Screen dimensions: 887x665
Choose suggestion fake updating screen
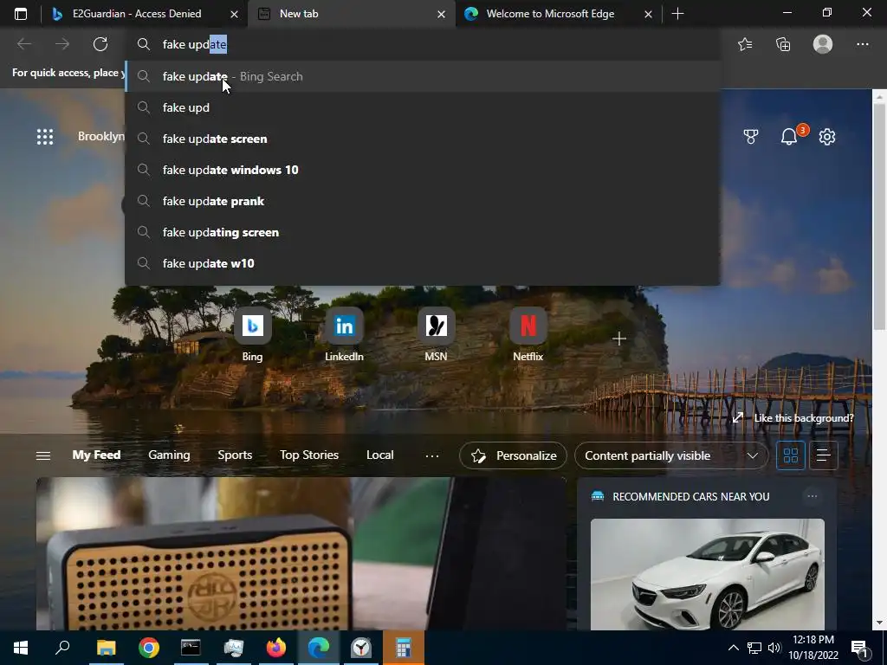pos(423,232)
